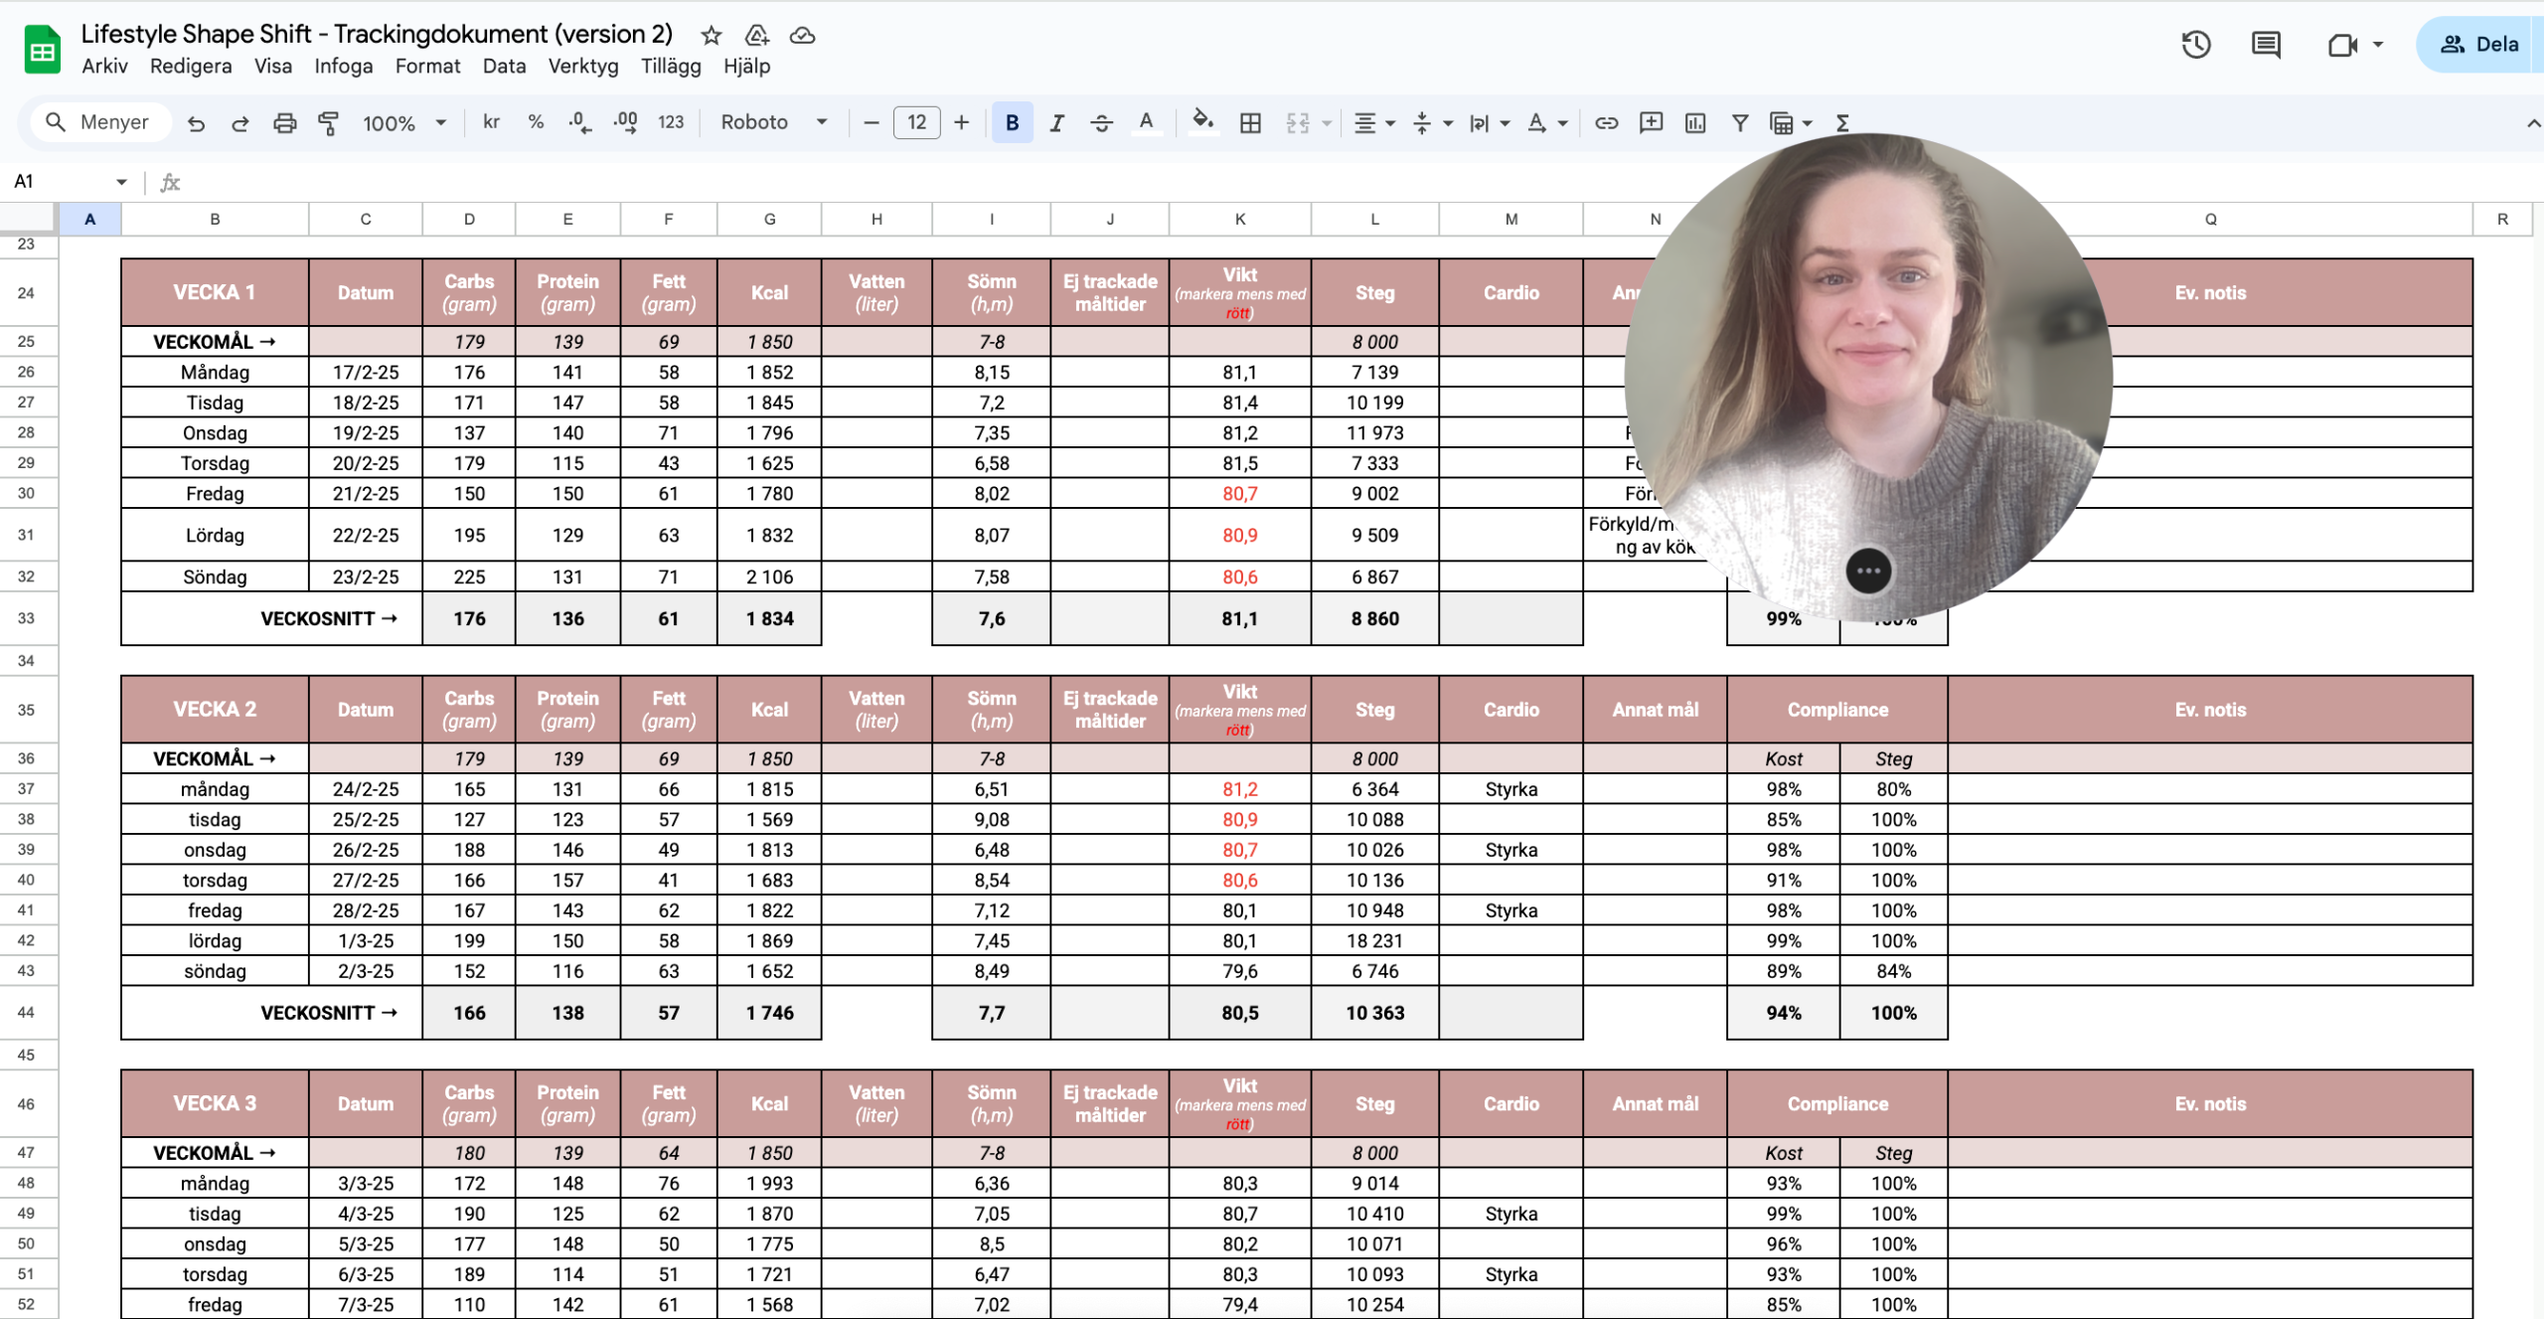Open the horizontal align dropdown
Viewport: 2544px width, 1319px height.
[x=1374, y=123]
